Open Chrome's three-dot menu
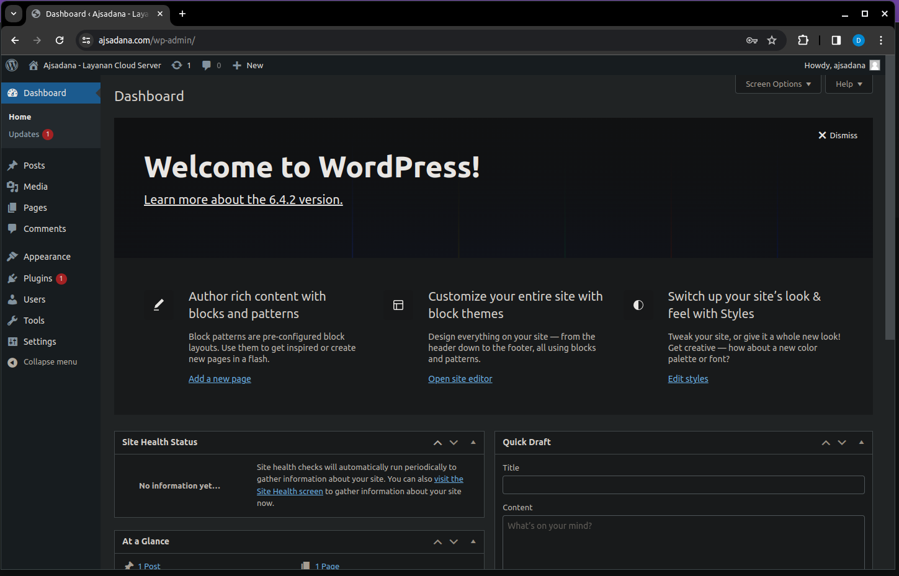This screenshot has width=899, height=576. pos(881,40)
